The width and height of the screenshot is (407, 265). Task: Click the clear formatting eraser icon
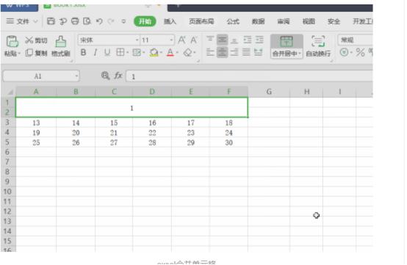tap(187, 53)
